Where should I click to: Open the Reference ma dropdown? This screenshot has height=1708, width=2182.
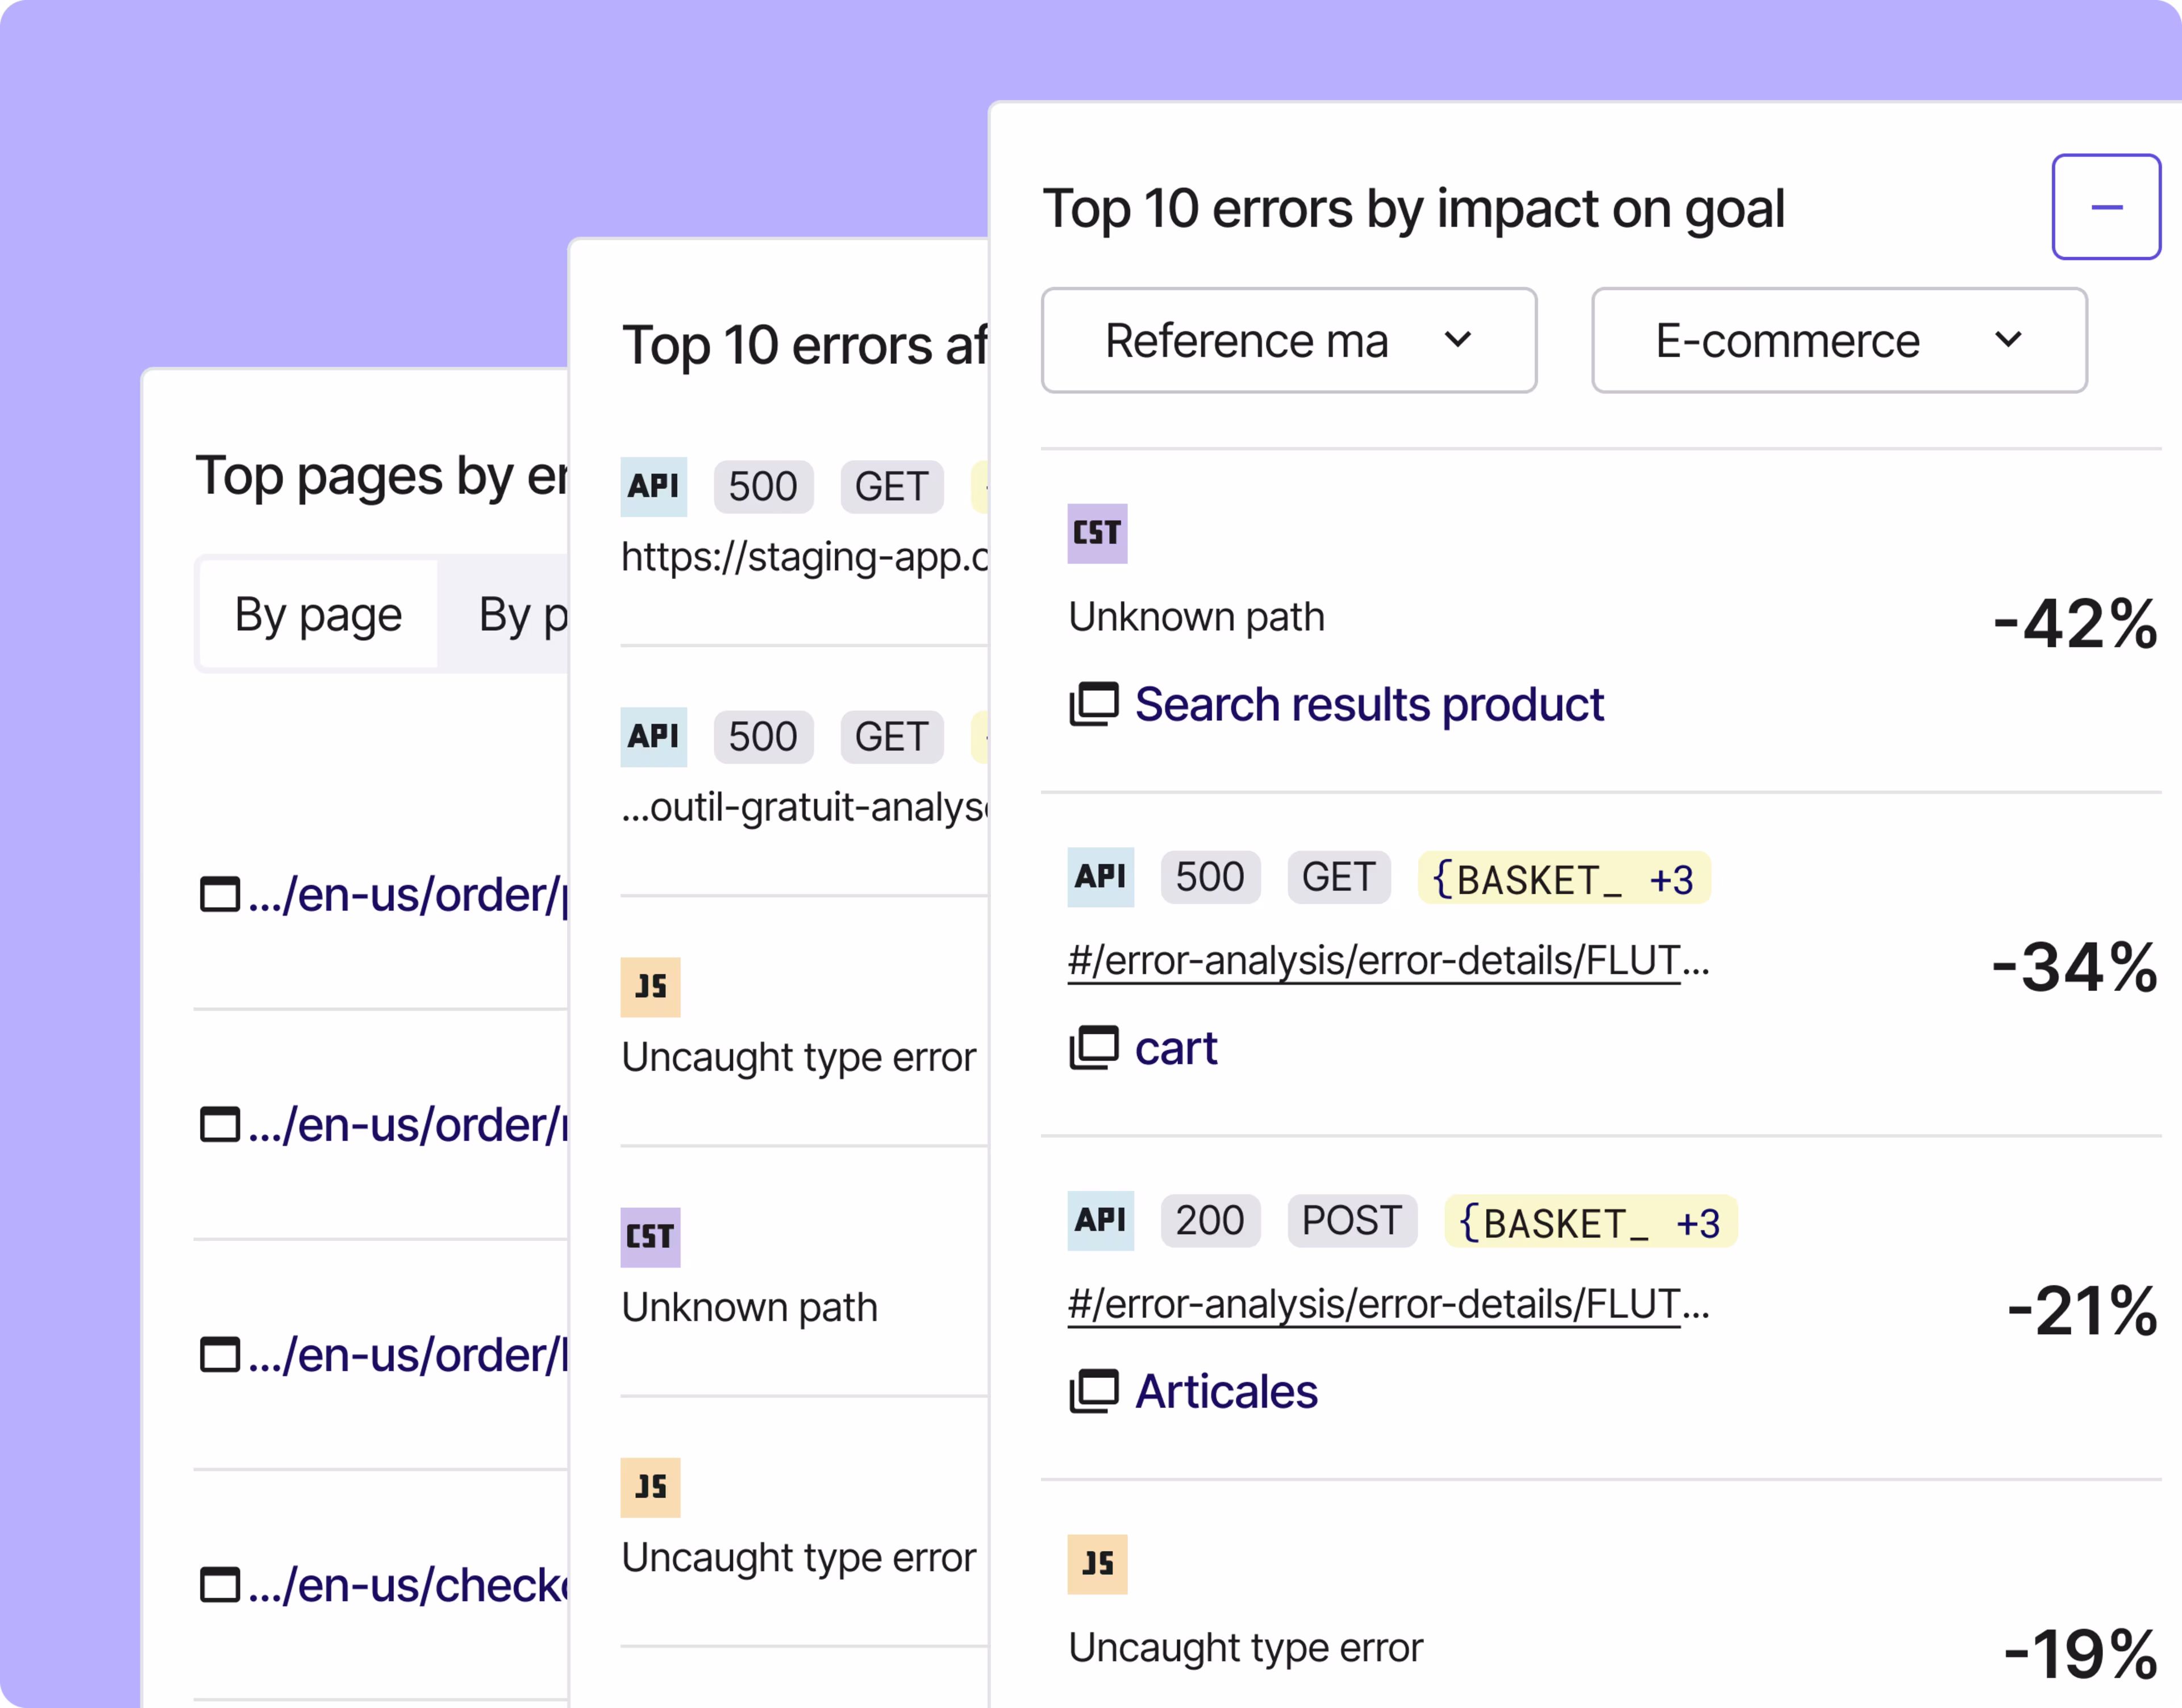[1288, 341]
